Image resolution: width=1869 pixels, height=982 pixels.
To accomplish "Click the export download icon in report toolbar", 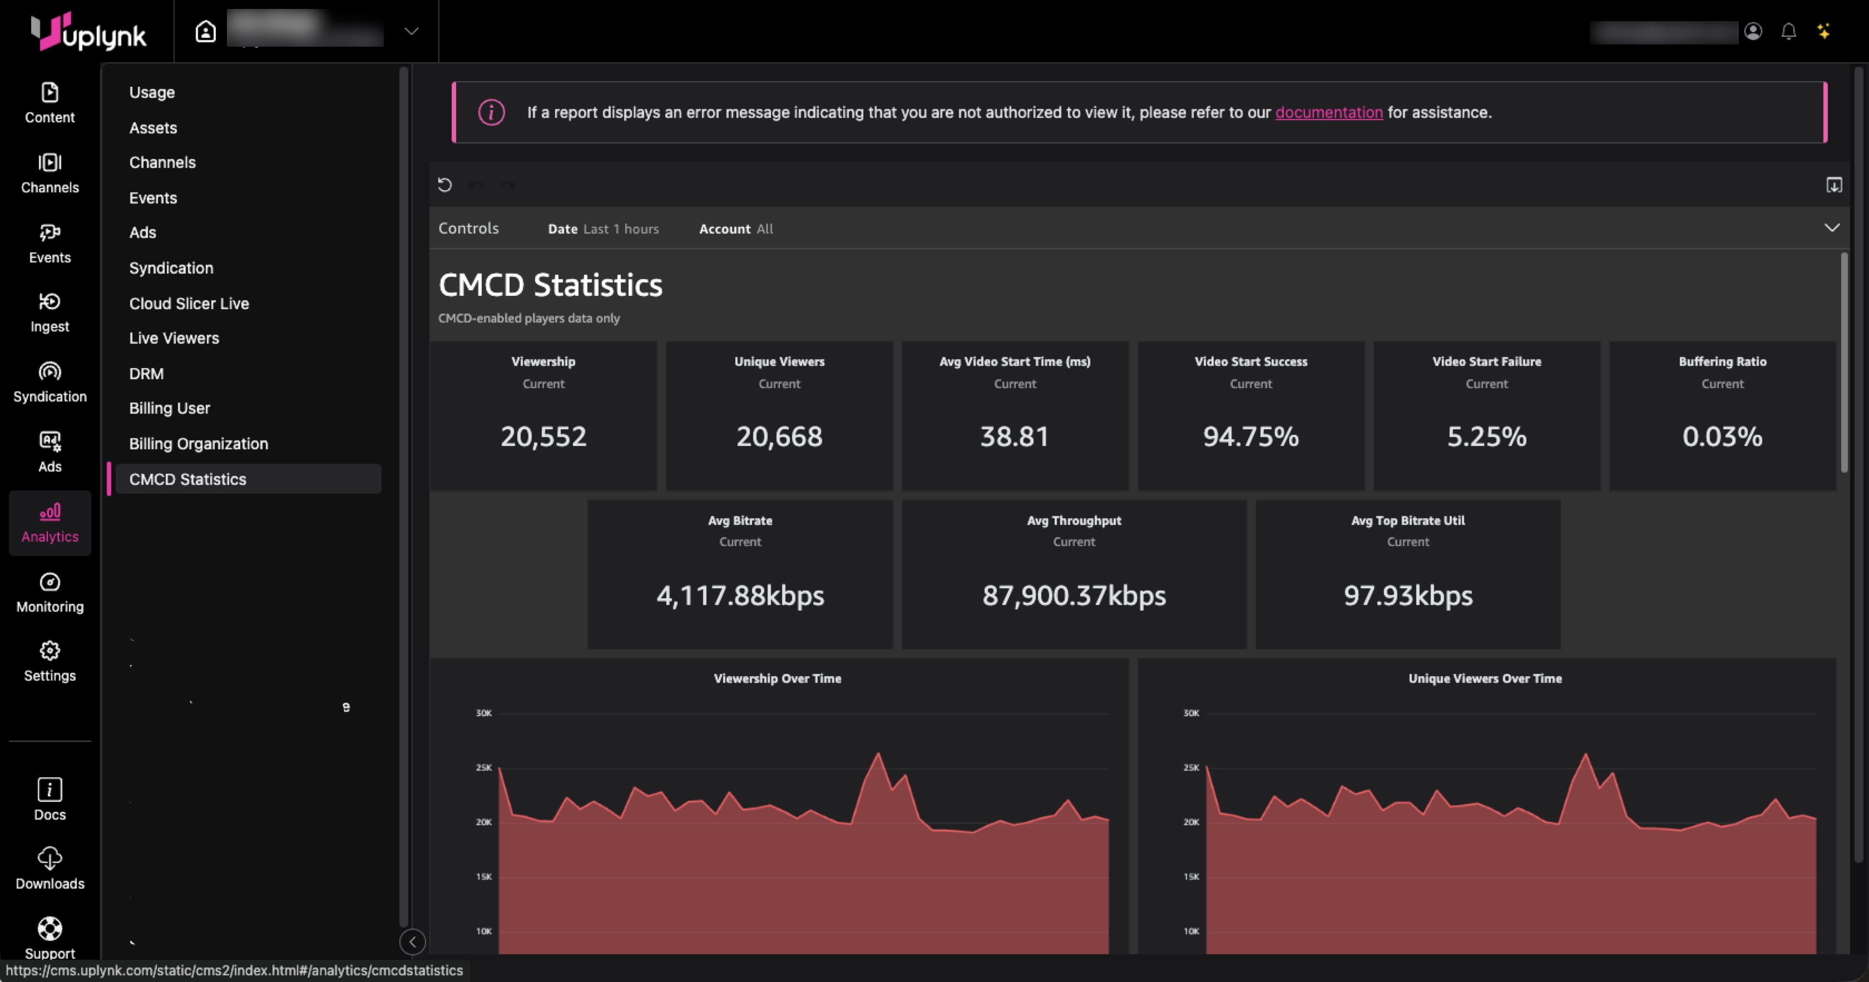I will click(x=1833, y=185).
